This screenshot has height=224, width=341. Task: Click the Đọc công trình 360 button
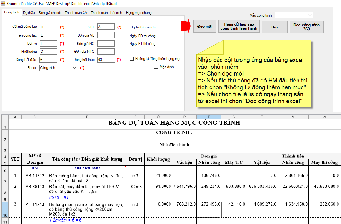click(x=307, y=27)
